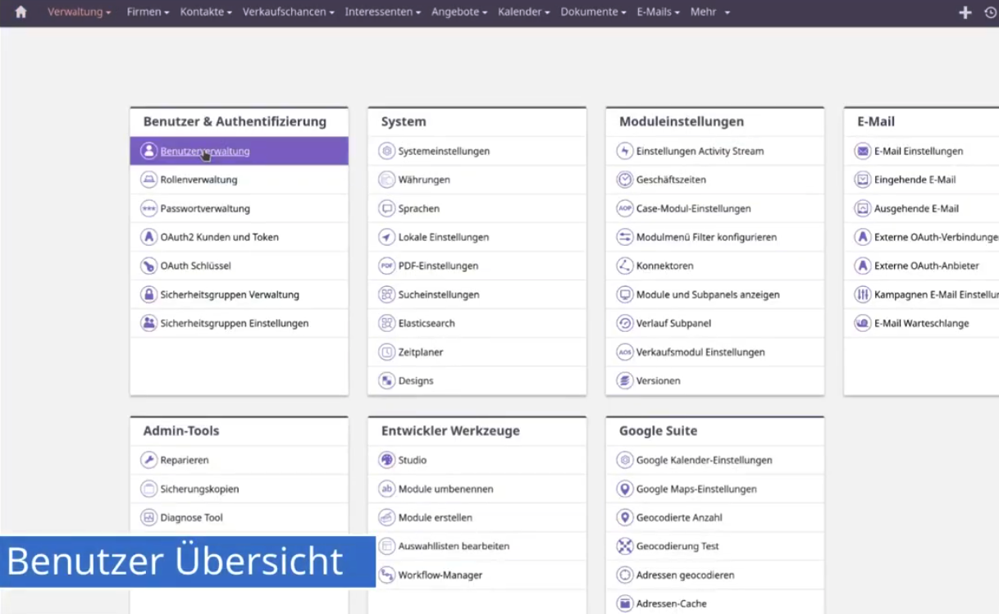Open the Elasticsearch settings link
Screen dimensions: 999x614
pyautogui.click(x=427, y=323)
